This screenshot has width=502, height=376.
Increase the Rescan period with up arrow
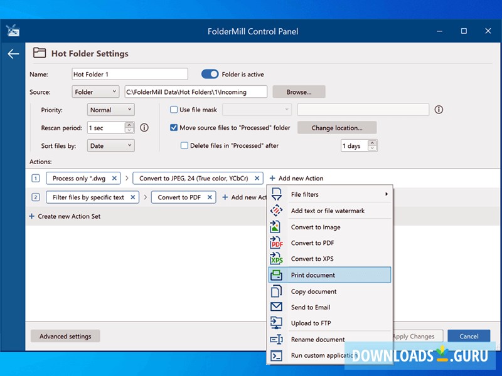point(129,125)
